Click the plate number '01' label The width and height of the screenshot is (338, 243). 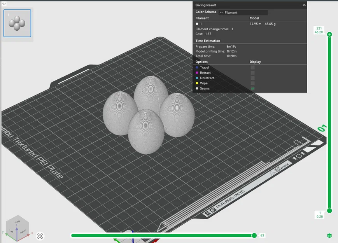coord(322,128)
